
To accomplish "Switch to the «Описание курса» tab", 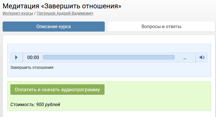I will 53,27.
